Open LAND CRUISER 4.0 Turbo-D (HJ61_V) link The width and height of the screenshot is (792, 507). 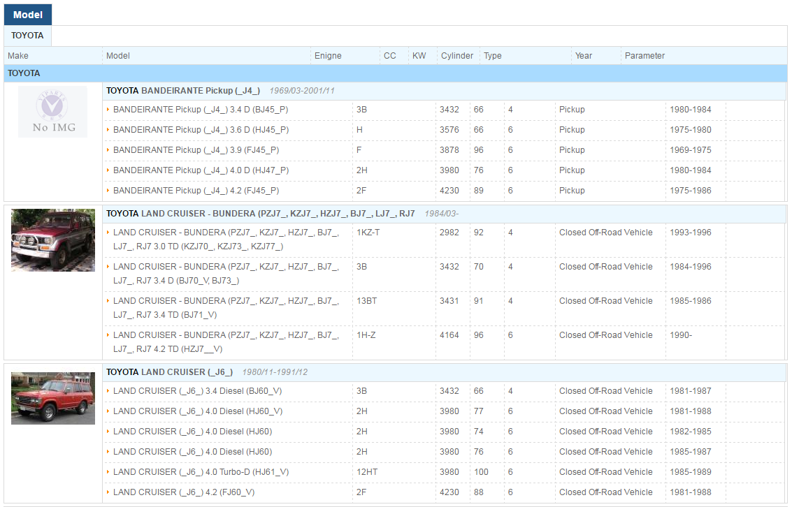pyautogui.click(x=201, y=471)
